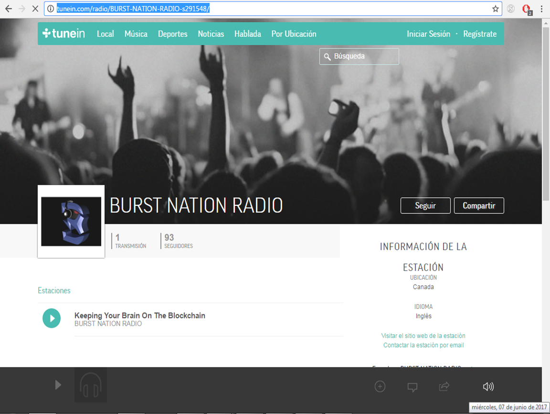
Task: Click the Keeping Your Brain On The Blockchain title
Action: pyautogui.click(x=139, y=316)
